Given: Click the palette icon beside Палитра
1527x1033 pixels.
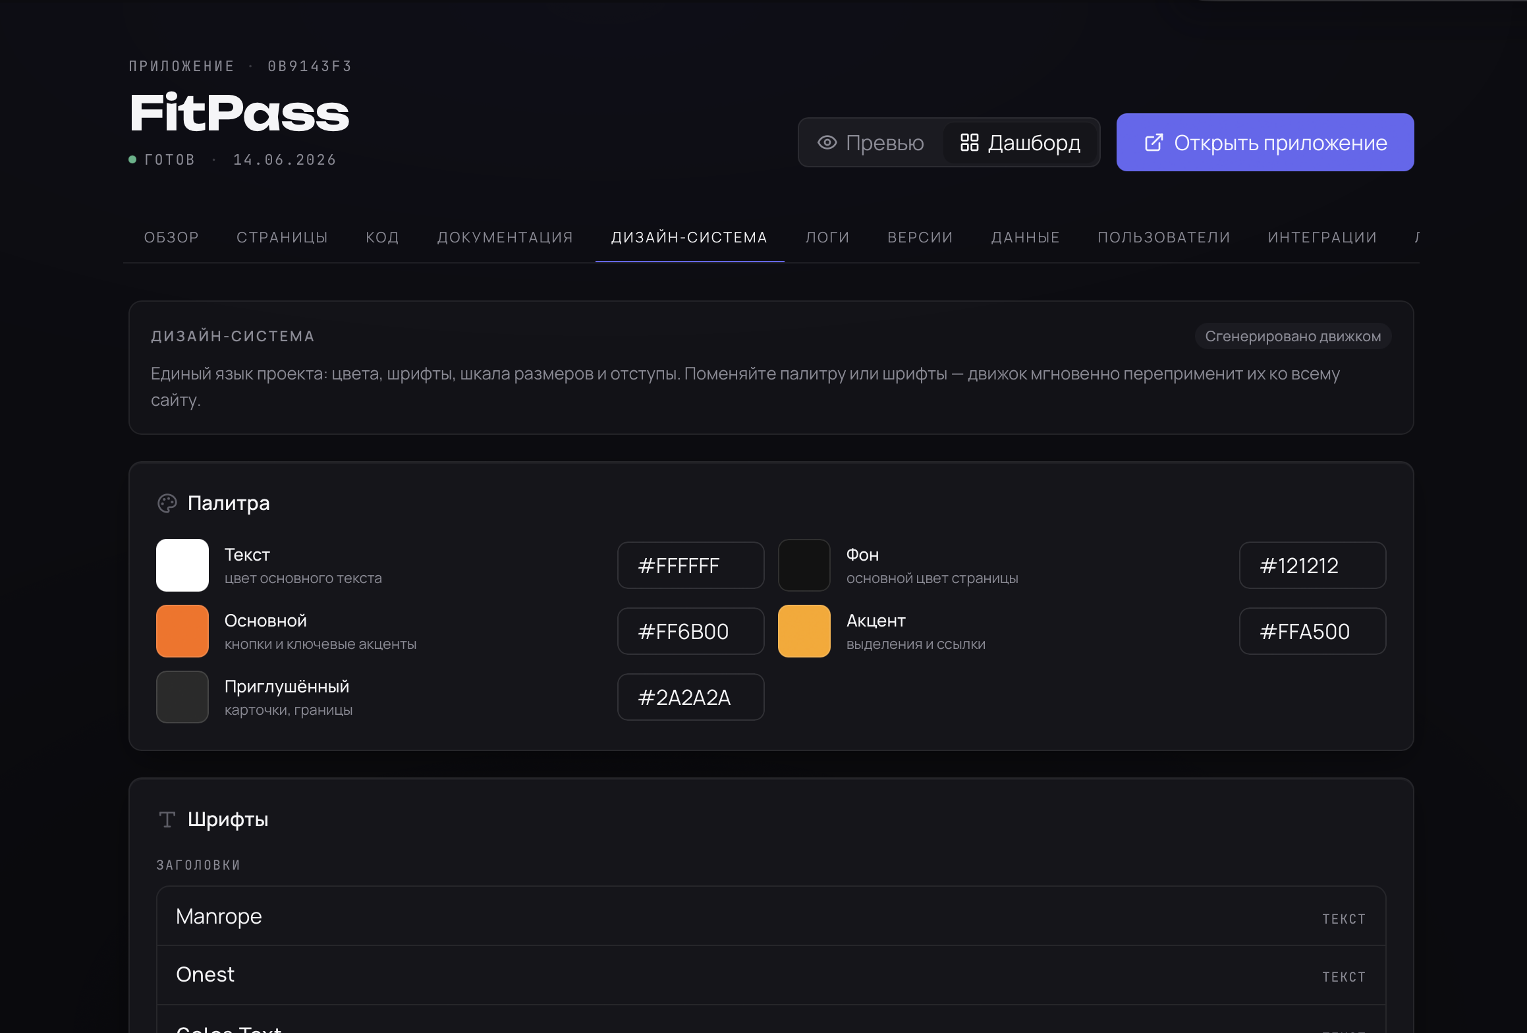Looking at the screenshot, I should click(167, 503).
